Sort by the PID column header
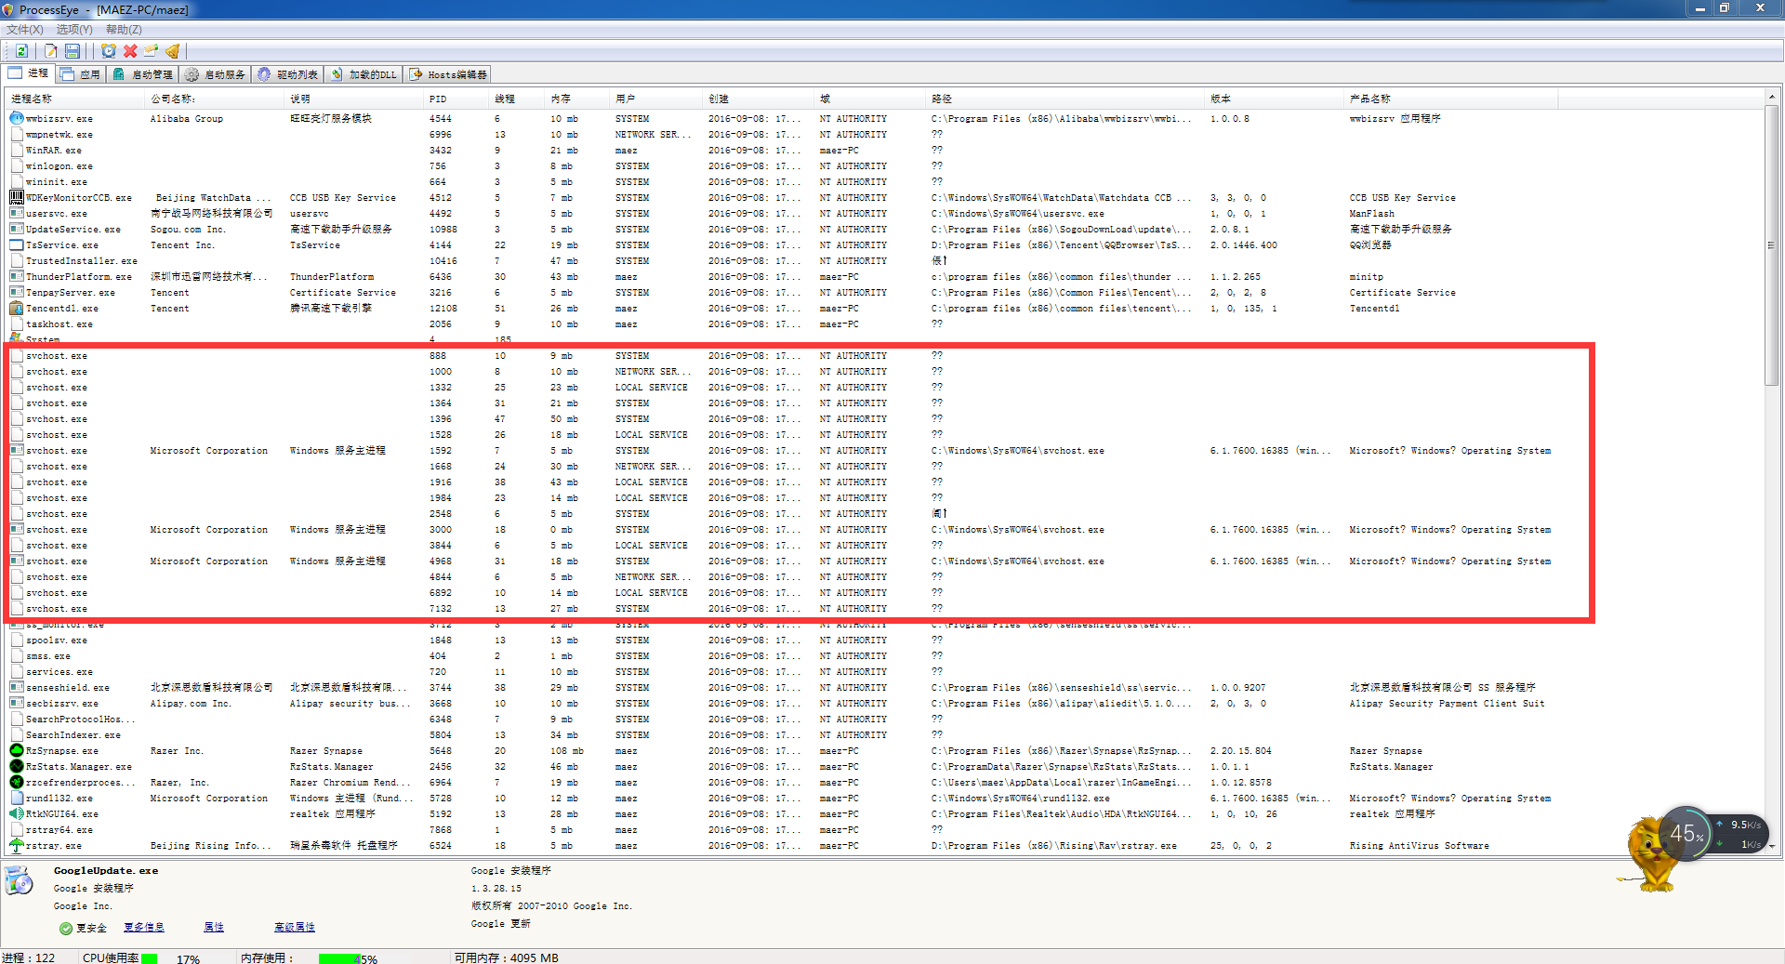Screen dimensions: 1785x964 (456, 99)
